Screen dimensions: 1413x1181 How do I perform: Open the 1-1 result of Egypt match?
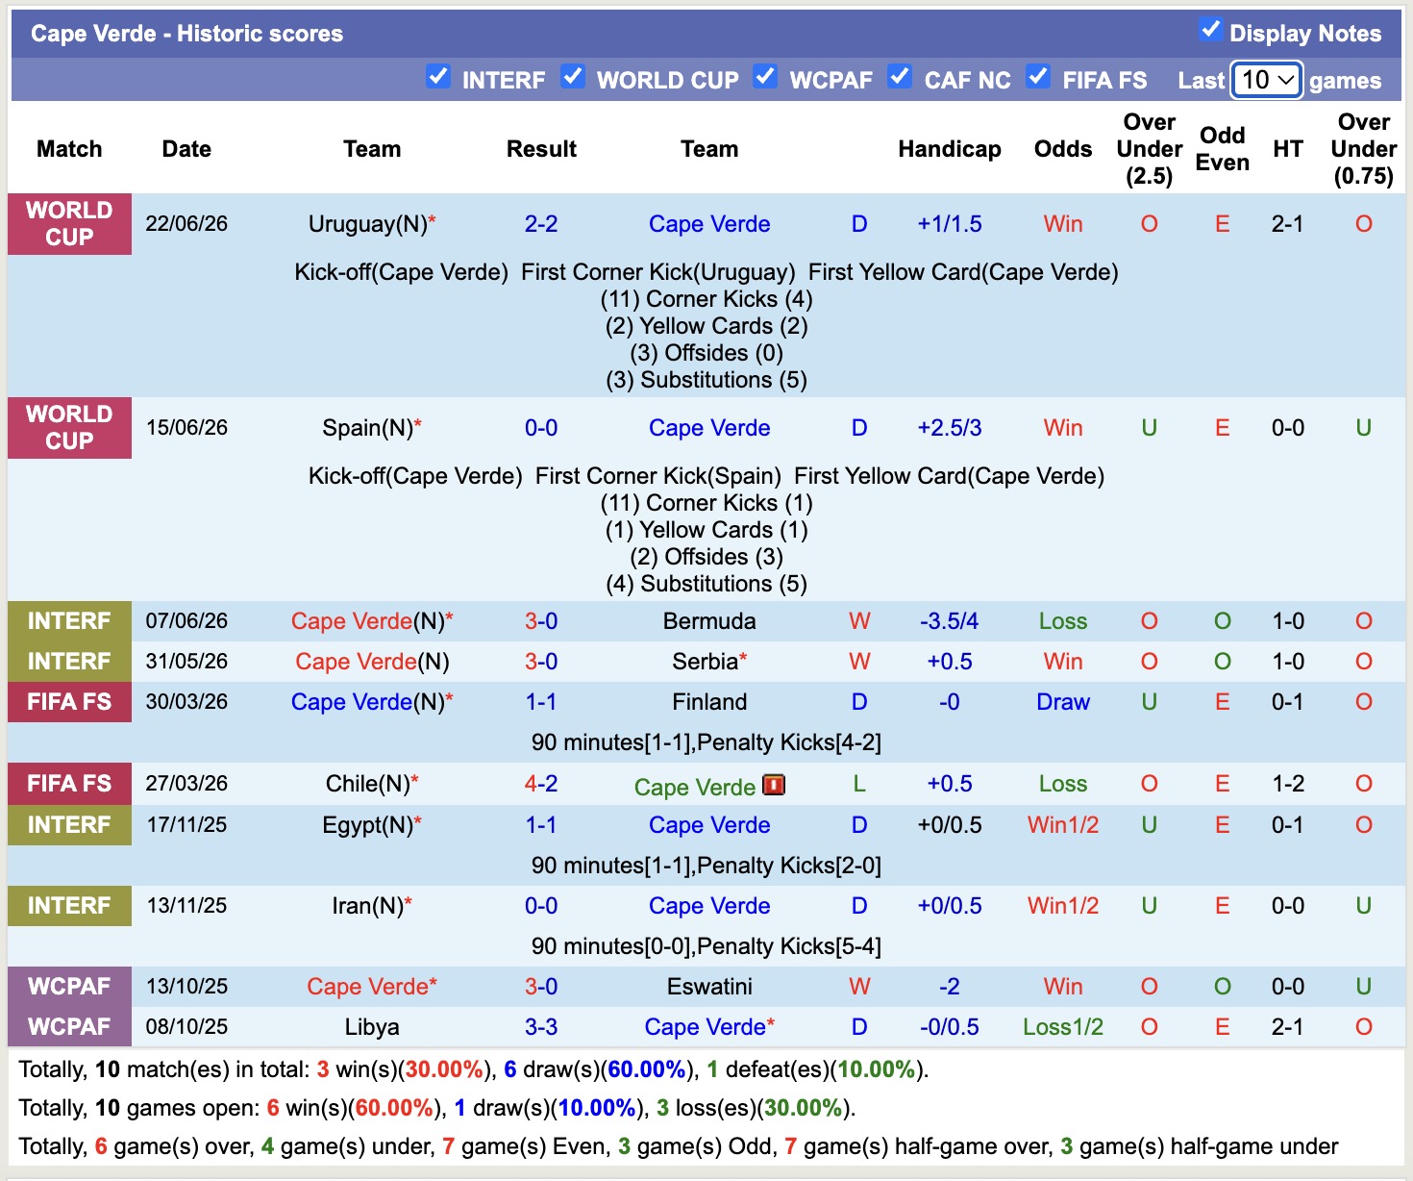(x=541, y=825)
